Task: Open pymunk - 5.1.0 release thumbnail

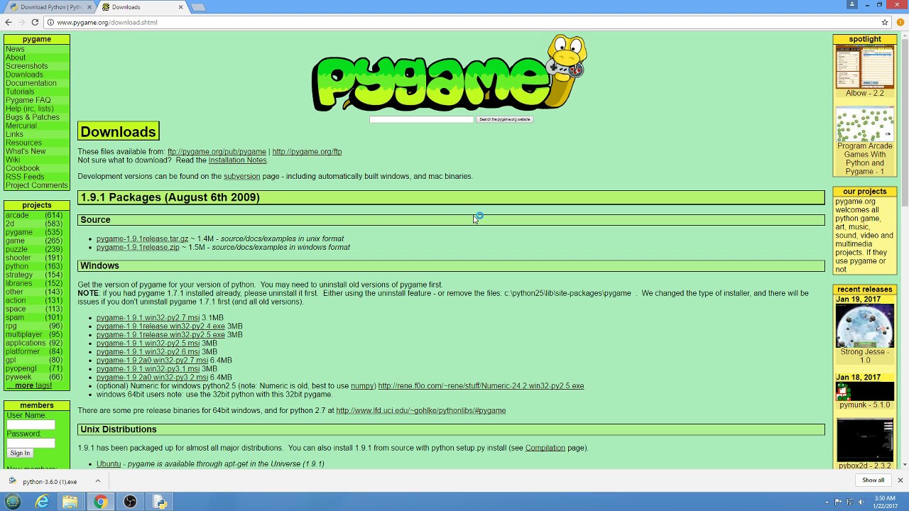Action: [x=864, y=392]
